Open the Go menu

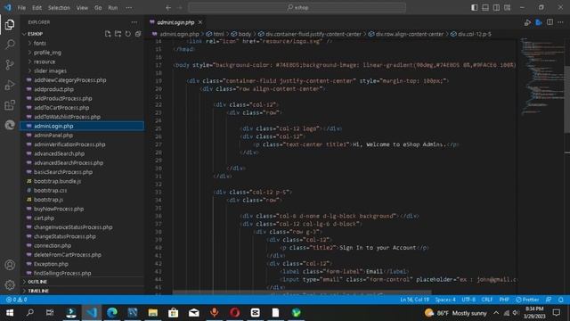(98, 8)
